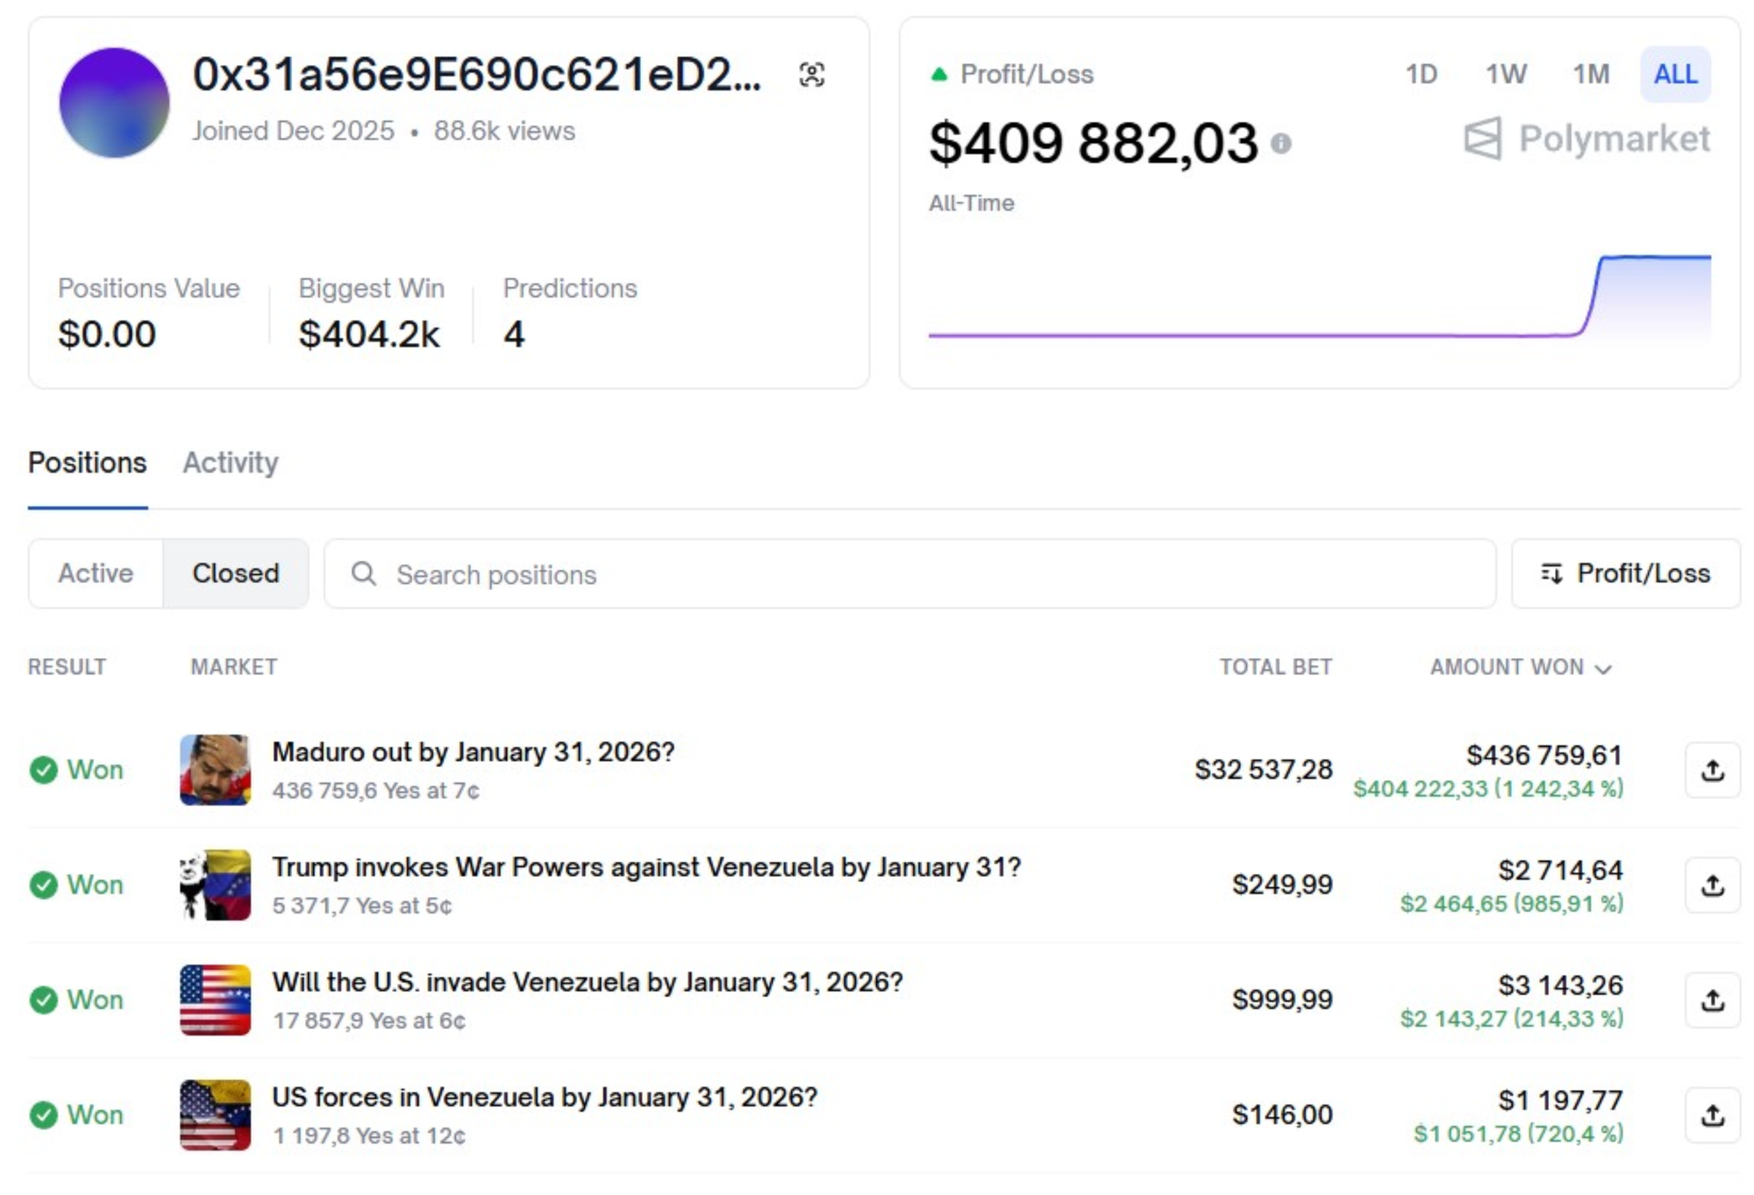The image size is (1754, 1195).
Task: Click the Search positions field
Action: 909,574
